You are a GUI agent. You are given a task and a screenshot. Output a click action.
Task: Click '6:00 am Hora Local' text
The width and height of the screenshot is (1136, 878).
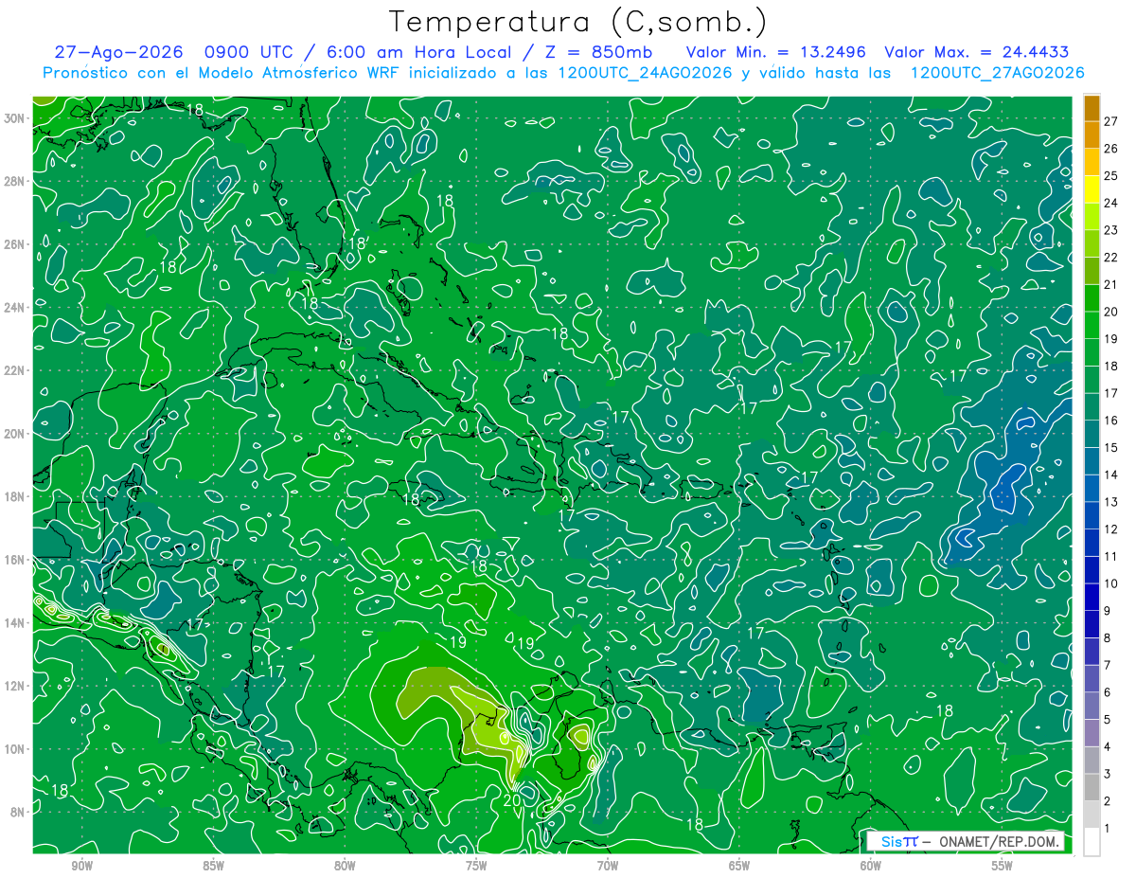(417, 52)
